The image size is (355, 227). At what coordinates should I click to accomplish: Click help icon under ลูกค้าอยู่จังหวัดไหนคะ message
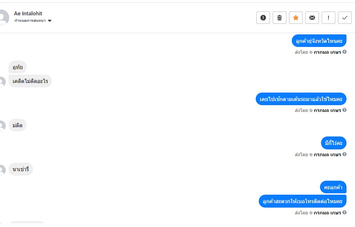click(344, 52)
